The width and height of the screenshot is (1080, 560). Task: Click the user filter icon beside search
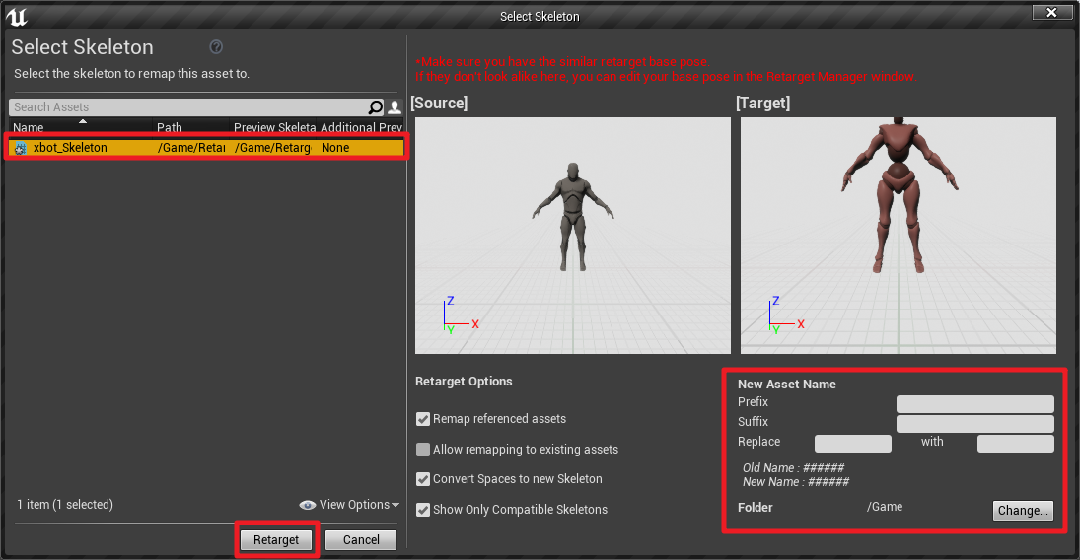point(394,106)
